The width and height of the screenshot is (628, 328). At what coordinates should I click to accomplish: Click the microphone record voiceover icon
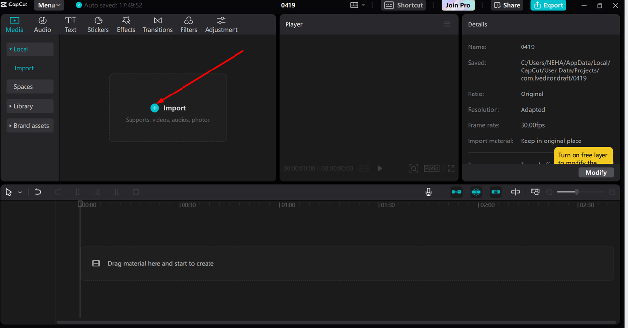(428, 192)
